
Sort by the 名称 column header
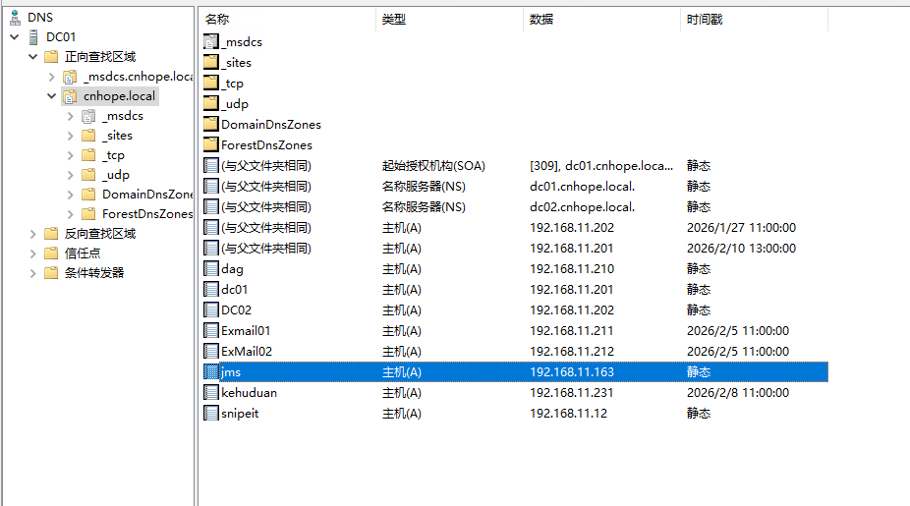[289, 19]
